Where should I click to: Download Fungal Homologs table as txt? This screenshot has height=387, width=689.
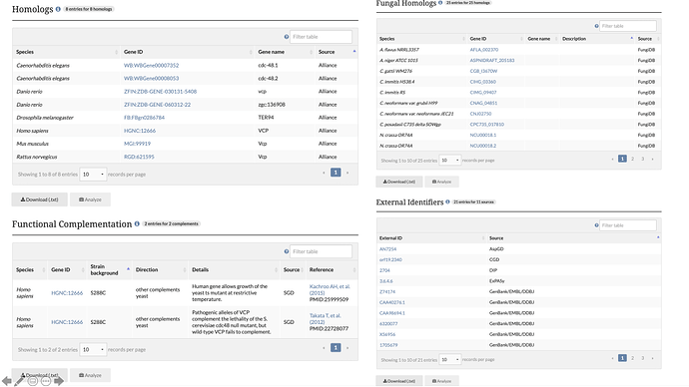[x=399, y=182]
